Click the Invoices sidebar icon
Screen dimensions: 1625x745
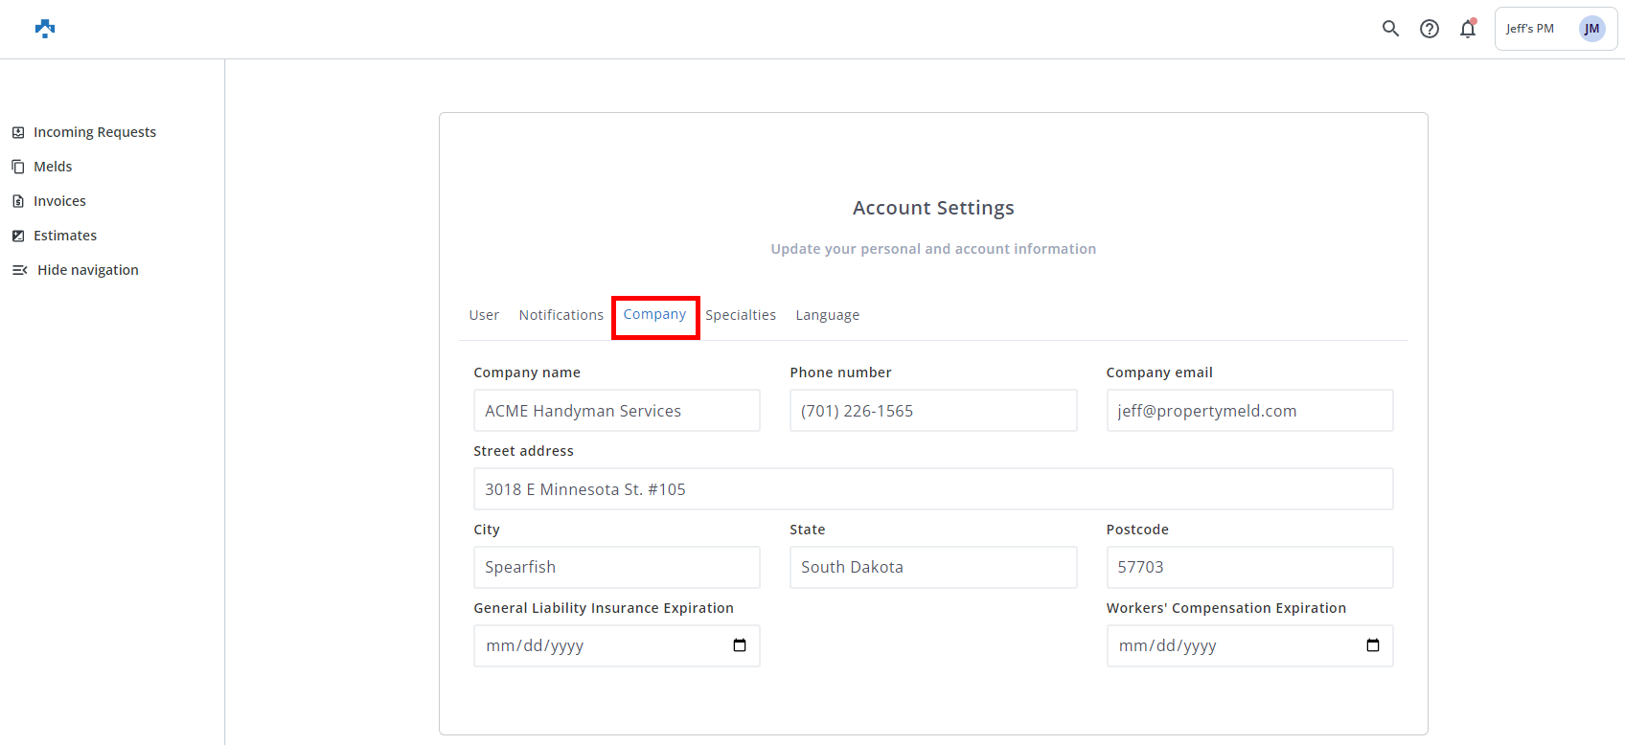18,201
